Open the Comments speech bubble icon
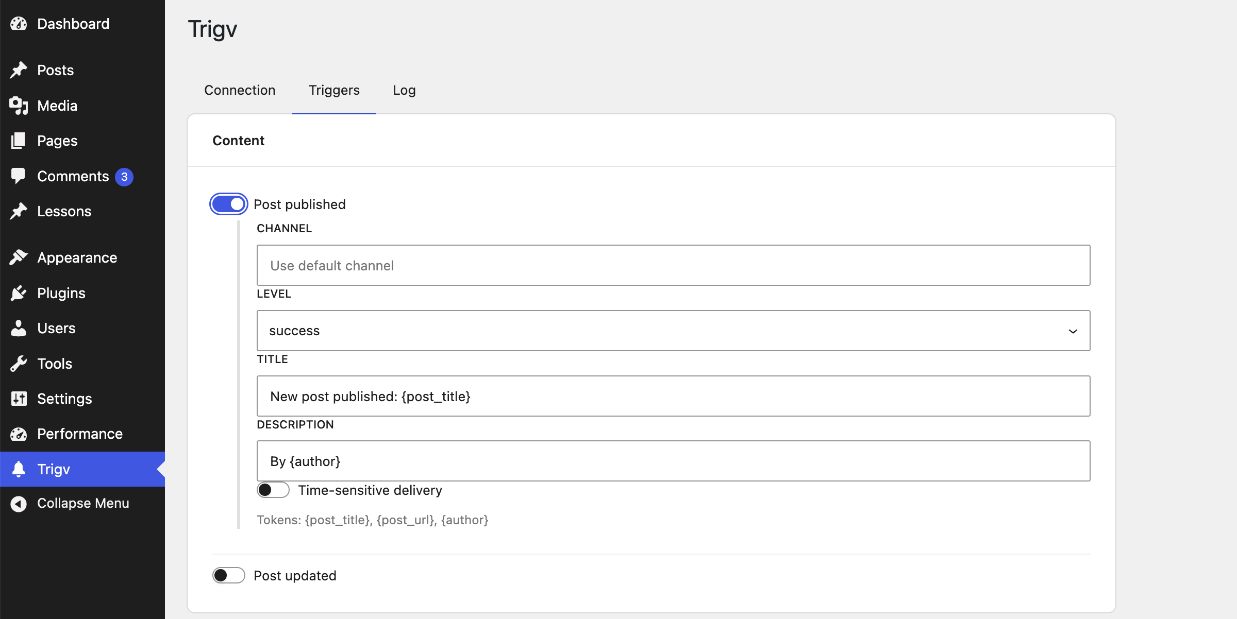The width and height of the screenshot is (1237, 619). tap(19, 176)
